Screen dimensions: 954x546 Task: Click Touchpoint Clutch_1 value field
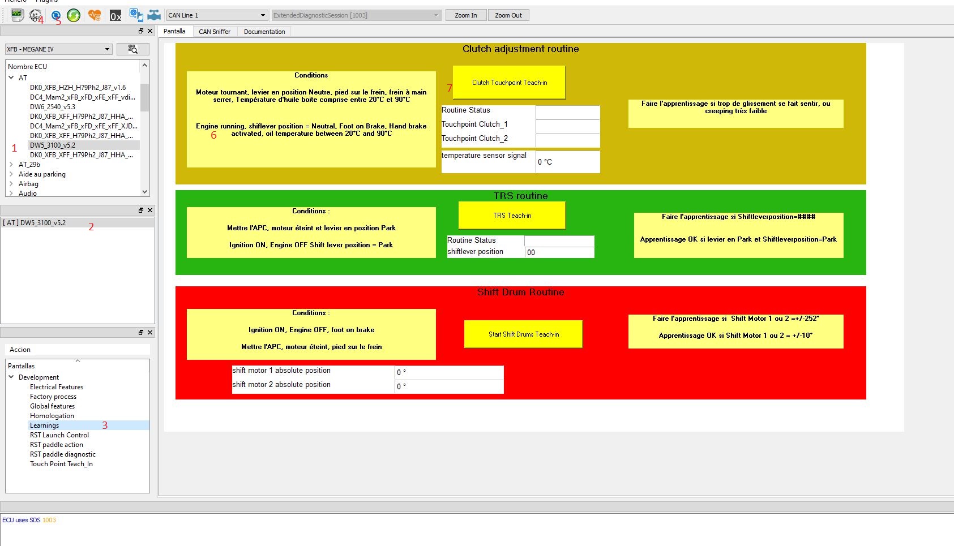coord(568,126)
